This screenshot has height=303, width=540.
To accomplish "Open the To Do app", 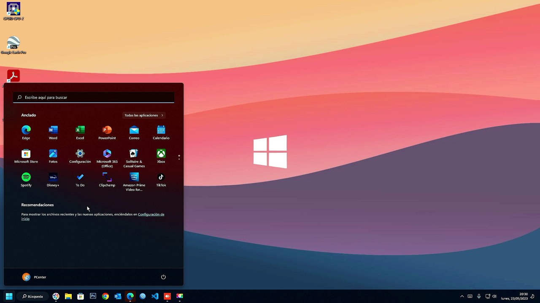I will 80,179.
